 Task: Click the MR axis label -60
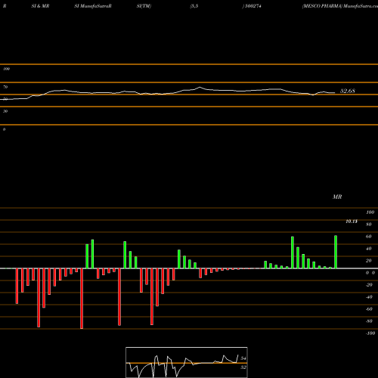pyautogui.click(x=369, y=309)
